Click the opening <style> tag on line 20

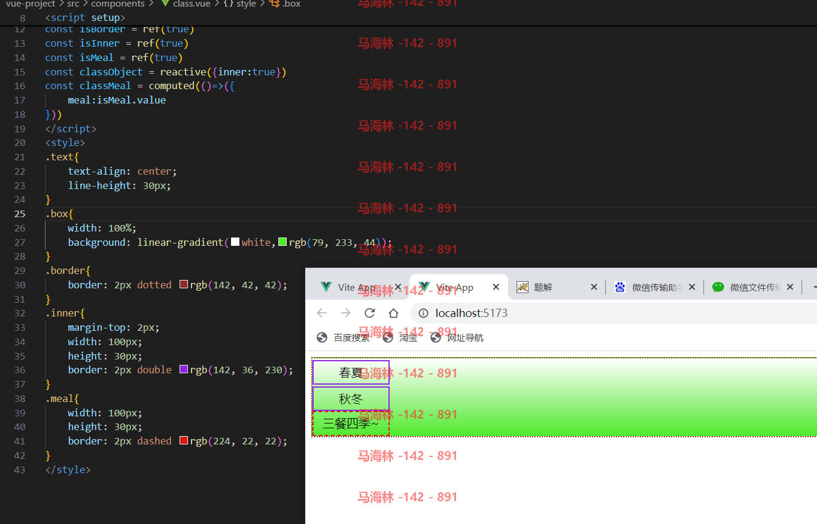65,142
